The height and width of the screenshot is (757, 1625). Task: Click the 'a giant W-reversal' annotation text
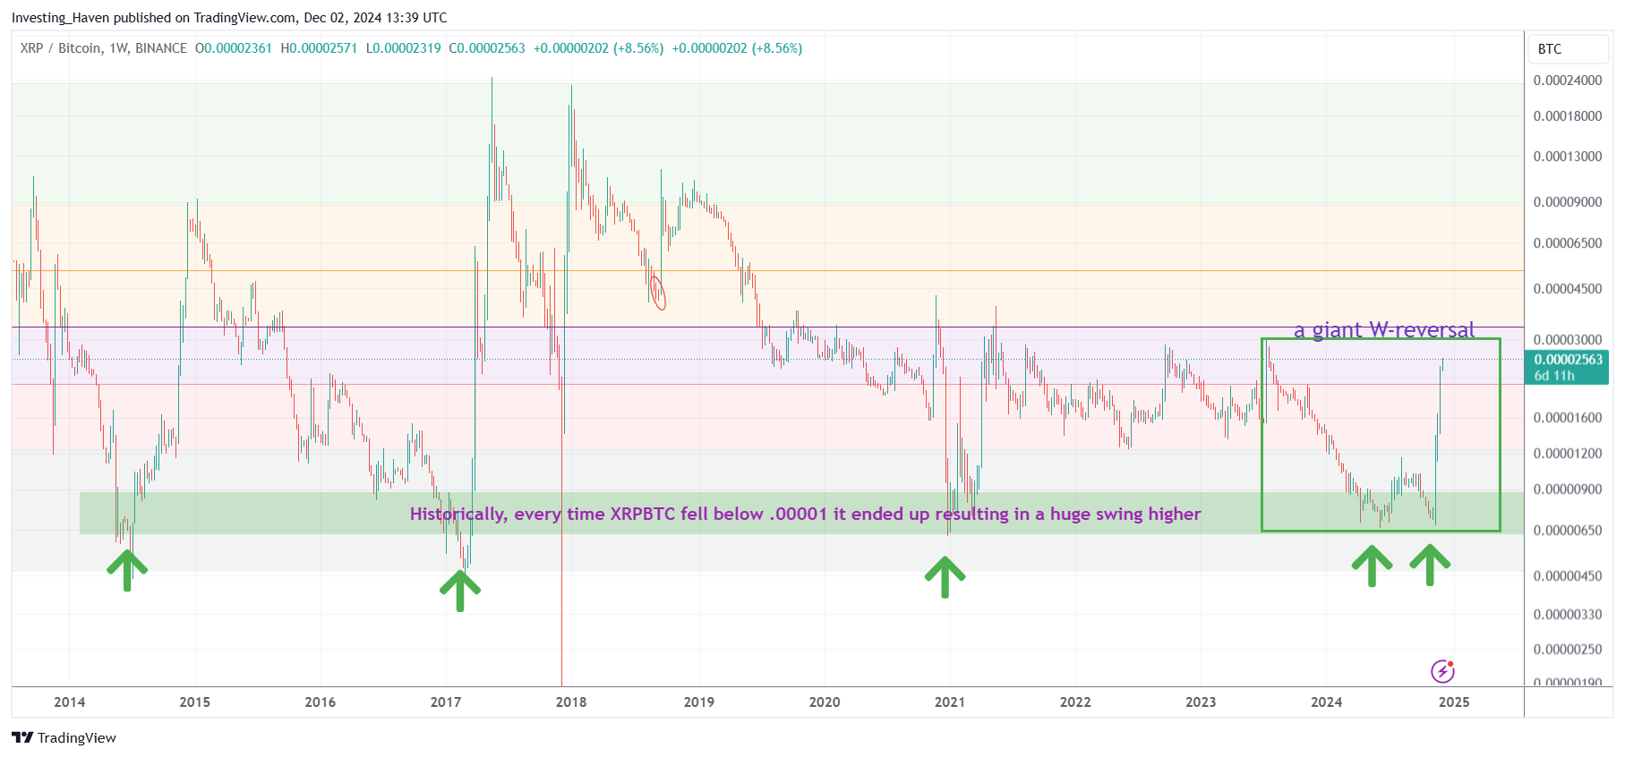1384,329
